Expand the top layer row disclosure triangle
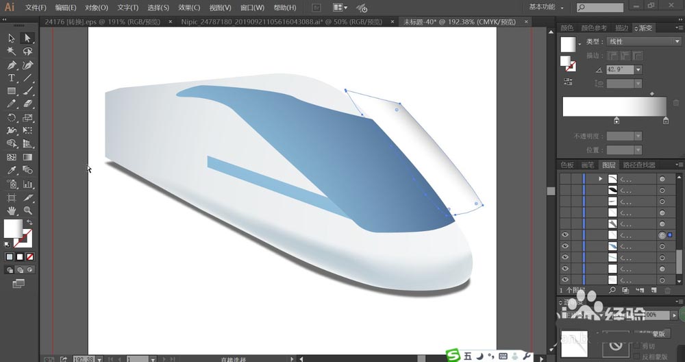The image size is (685, 362). [x=601, y=179]
